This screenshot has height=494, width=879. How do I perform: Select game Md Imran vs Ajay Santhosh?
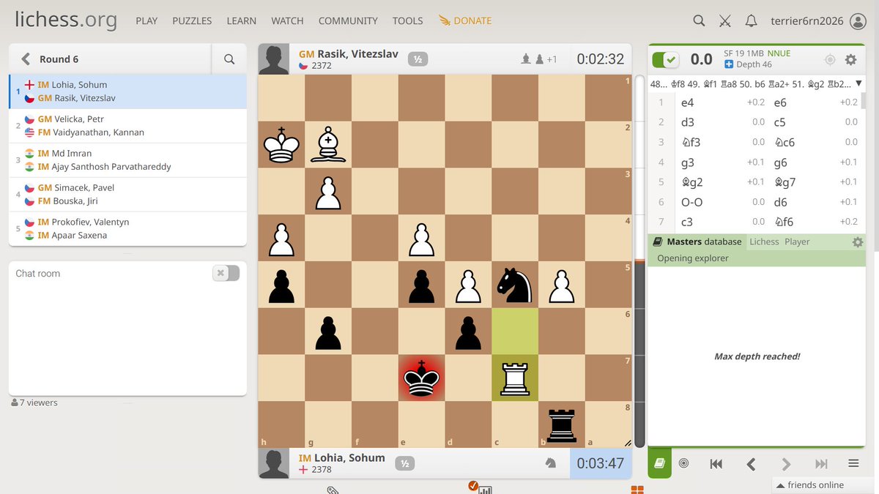[128, 160]
